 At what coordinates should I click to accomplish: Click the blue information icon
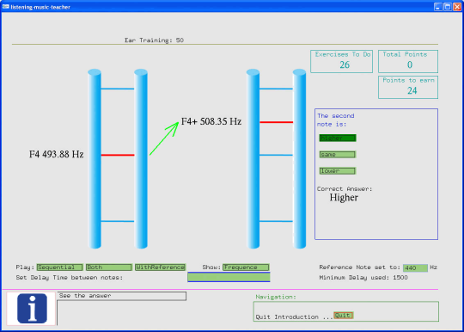(32, 308)
